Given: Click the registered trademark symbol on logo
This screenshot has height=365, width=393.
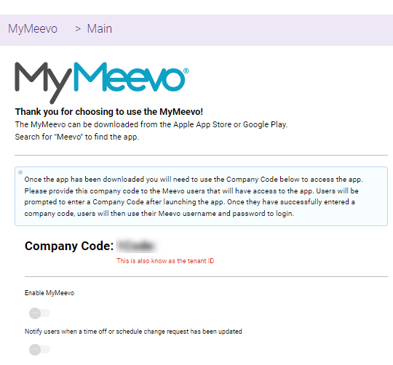Looking at the screenshot, I should 186,71.
